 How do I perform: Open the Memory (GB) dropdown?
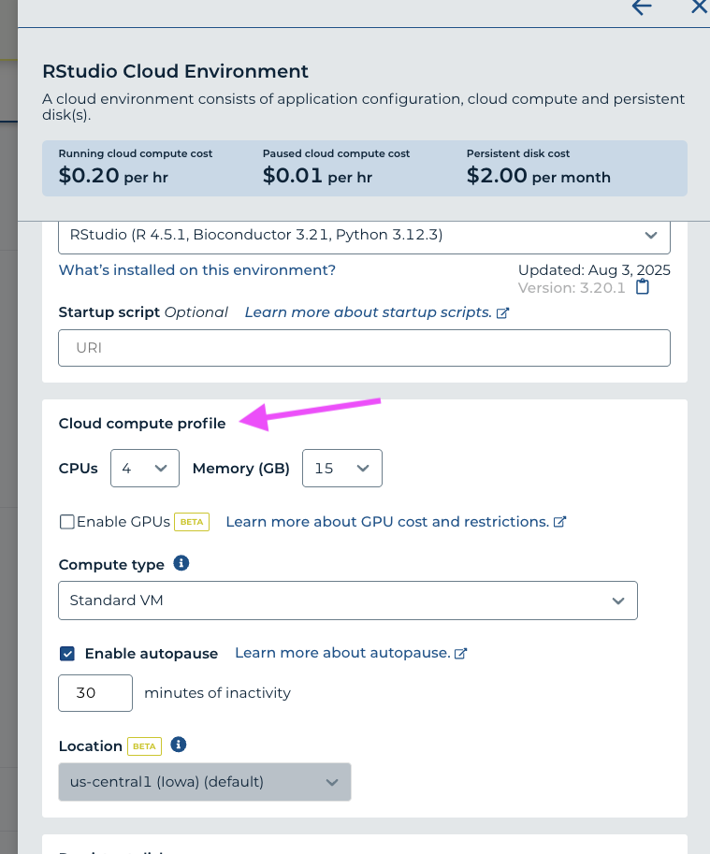(341, 469)
